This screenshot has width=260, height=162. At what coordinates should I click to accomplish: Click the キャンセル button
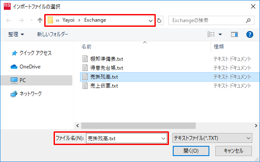click(234, 151)
